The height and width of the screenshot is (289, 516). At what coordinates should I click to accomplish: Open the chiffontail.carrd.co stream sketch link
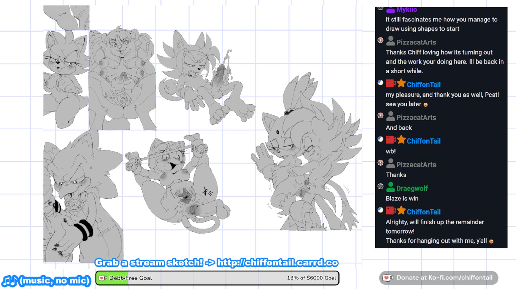pyautogui.click(x=278, y=263)
